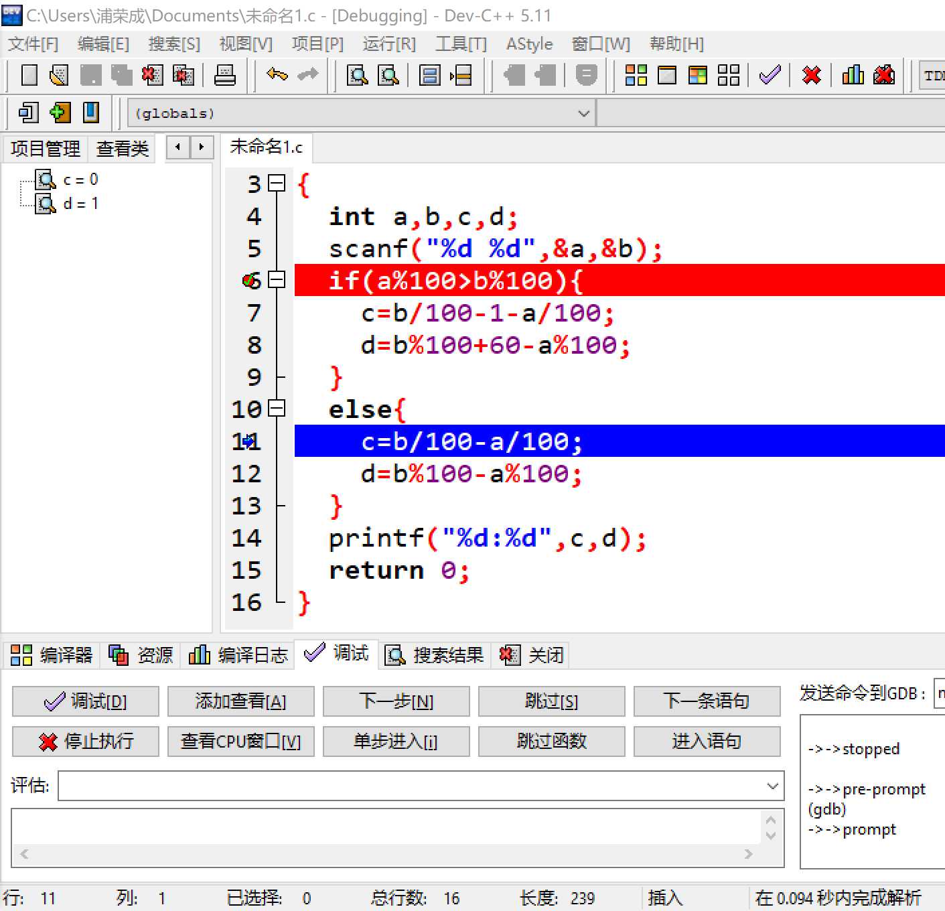This screenshot has width=945, height=911.
Task: Close the current file with the toolbar icon
Action: (x=152, y=75)
